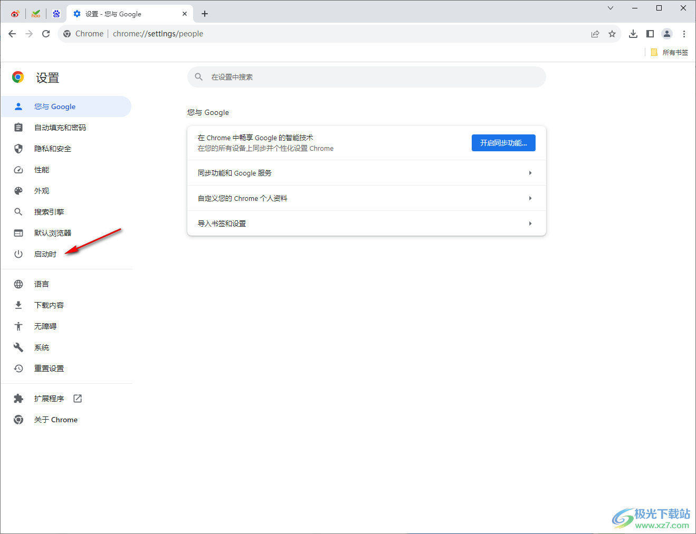Close the 设置 tab

(x=185, y=14)
